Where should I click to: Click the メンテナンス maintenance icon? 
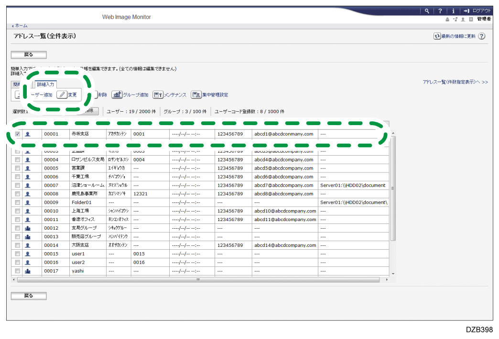pyautogui.click(x=158, y=95)
